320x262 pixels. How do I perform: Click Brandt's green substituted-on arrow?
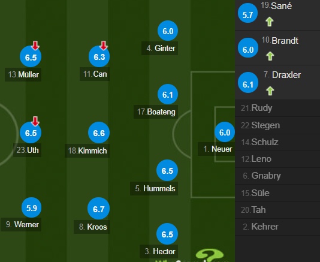click(x=270, y=56)
